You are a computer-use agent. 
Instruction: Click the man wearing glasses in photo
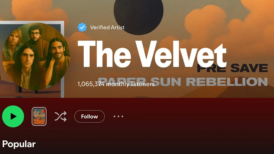pyautogui.click(x=36, y=35)
